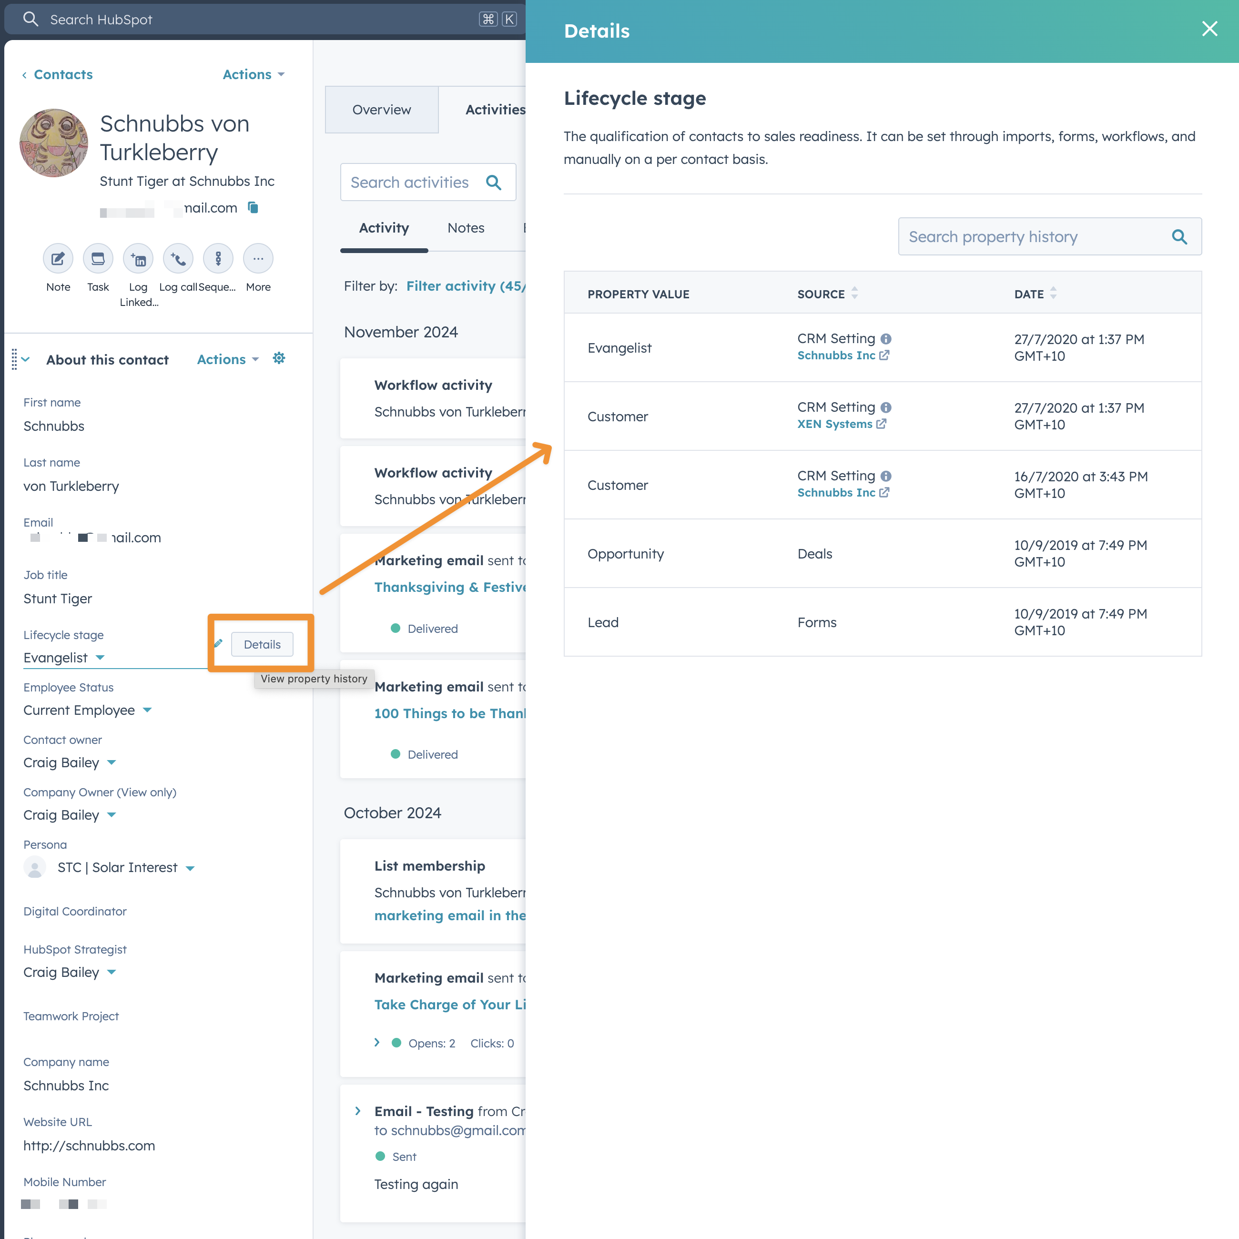
Task: Click the Sequences icon button
Action: click(218, 259)
